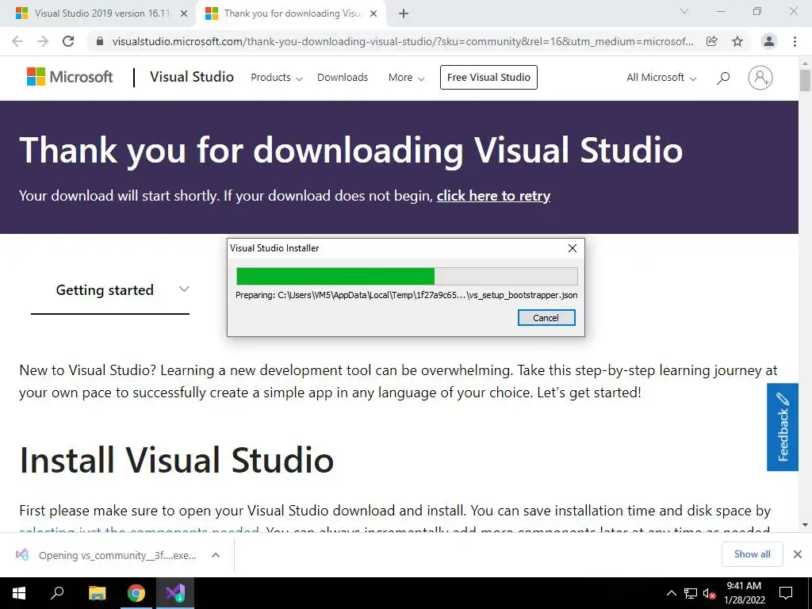812x609 pixels.
Task: Open File Explorer from the taskbar
Action: (x=97, y=593)
